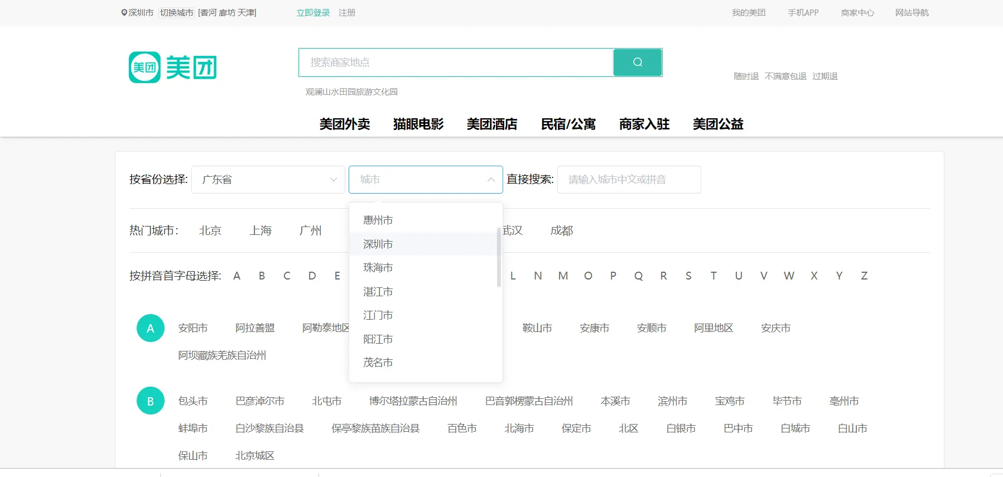Click the green letter A badge
The width and height of the screenshot is (1003, 477).
click(x=151, y=328)
